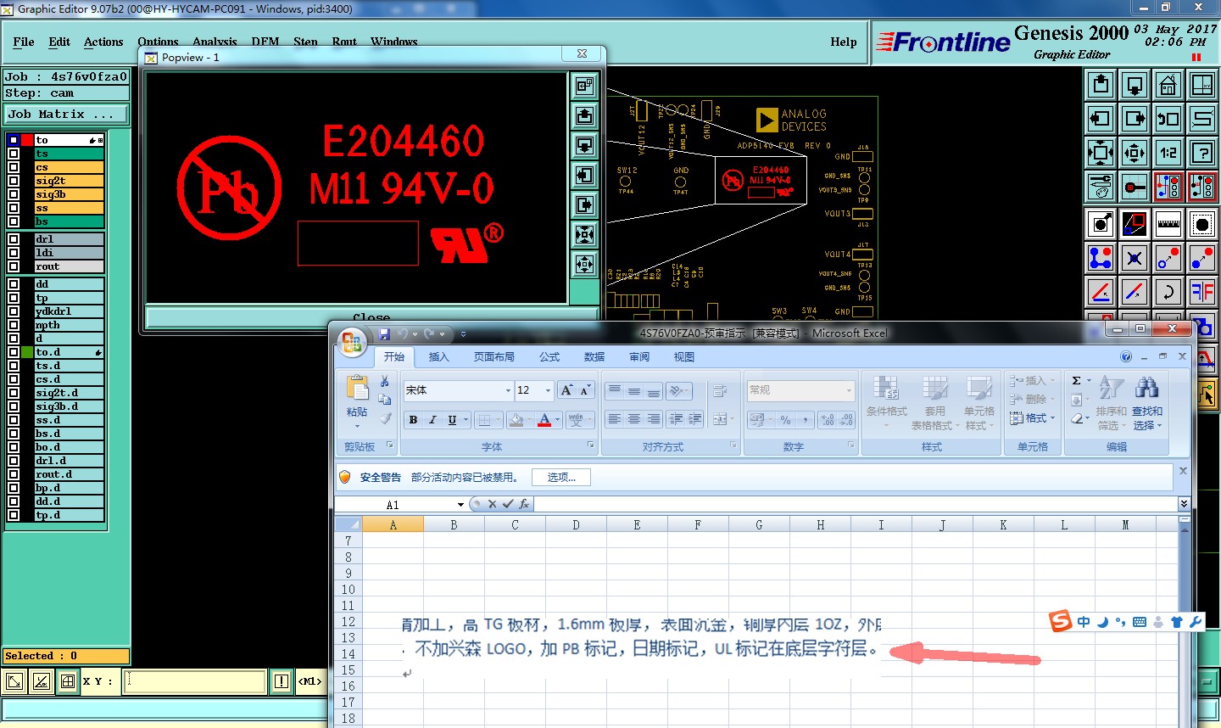Image resolution: width=1221 pixels, height=728 pixels.
Task: Click the pan right icon in Genesis toolbar
Action: coord(1135,119)
